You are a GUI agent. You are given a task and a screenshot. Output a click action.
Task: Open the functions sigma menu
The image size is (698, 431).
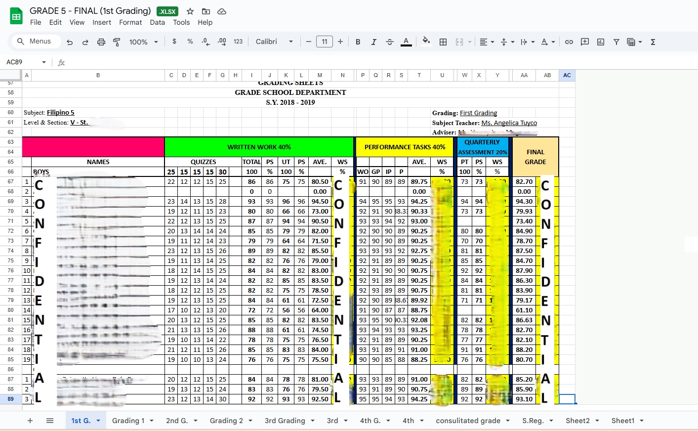653,42
